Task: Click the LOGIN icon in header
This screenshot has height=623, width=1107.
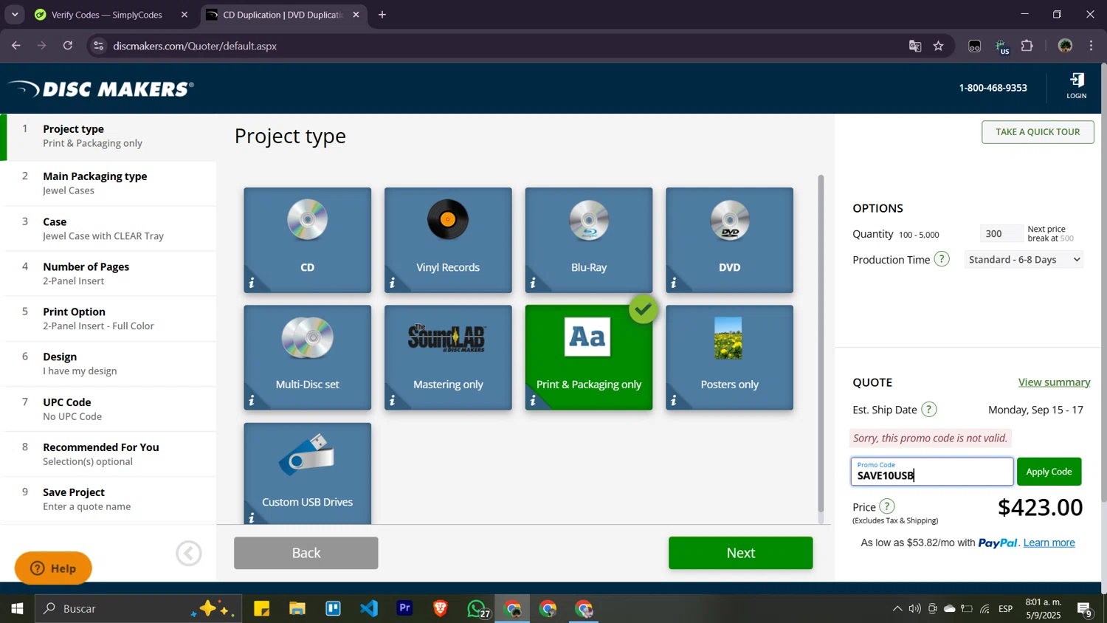Action: 1077,86
